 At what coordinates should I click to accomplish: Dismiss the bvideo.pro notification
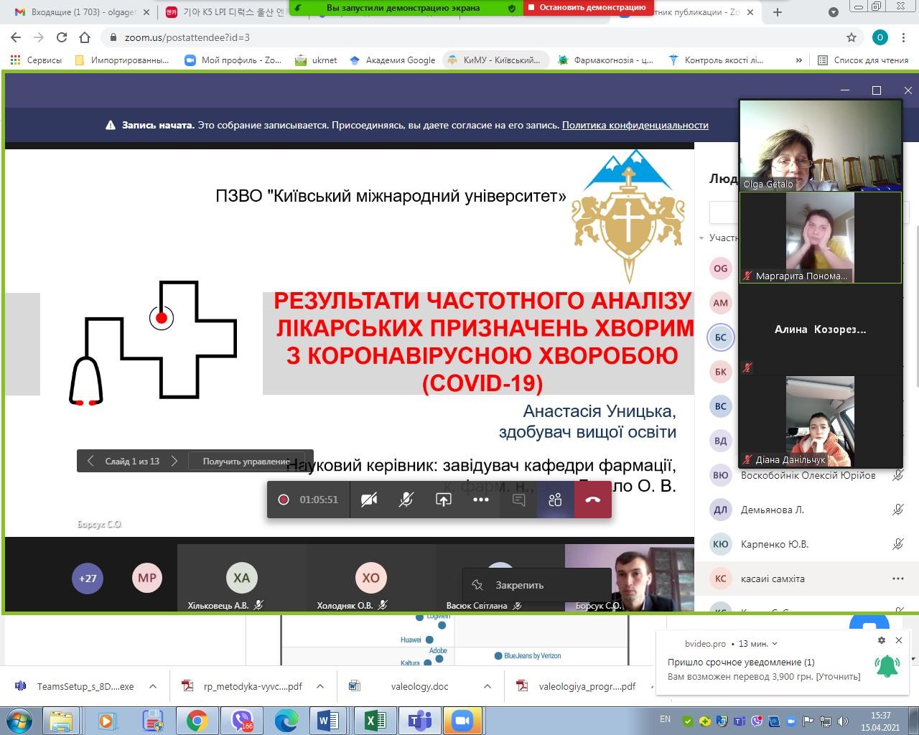click(x=899, y=640)
